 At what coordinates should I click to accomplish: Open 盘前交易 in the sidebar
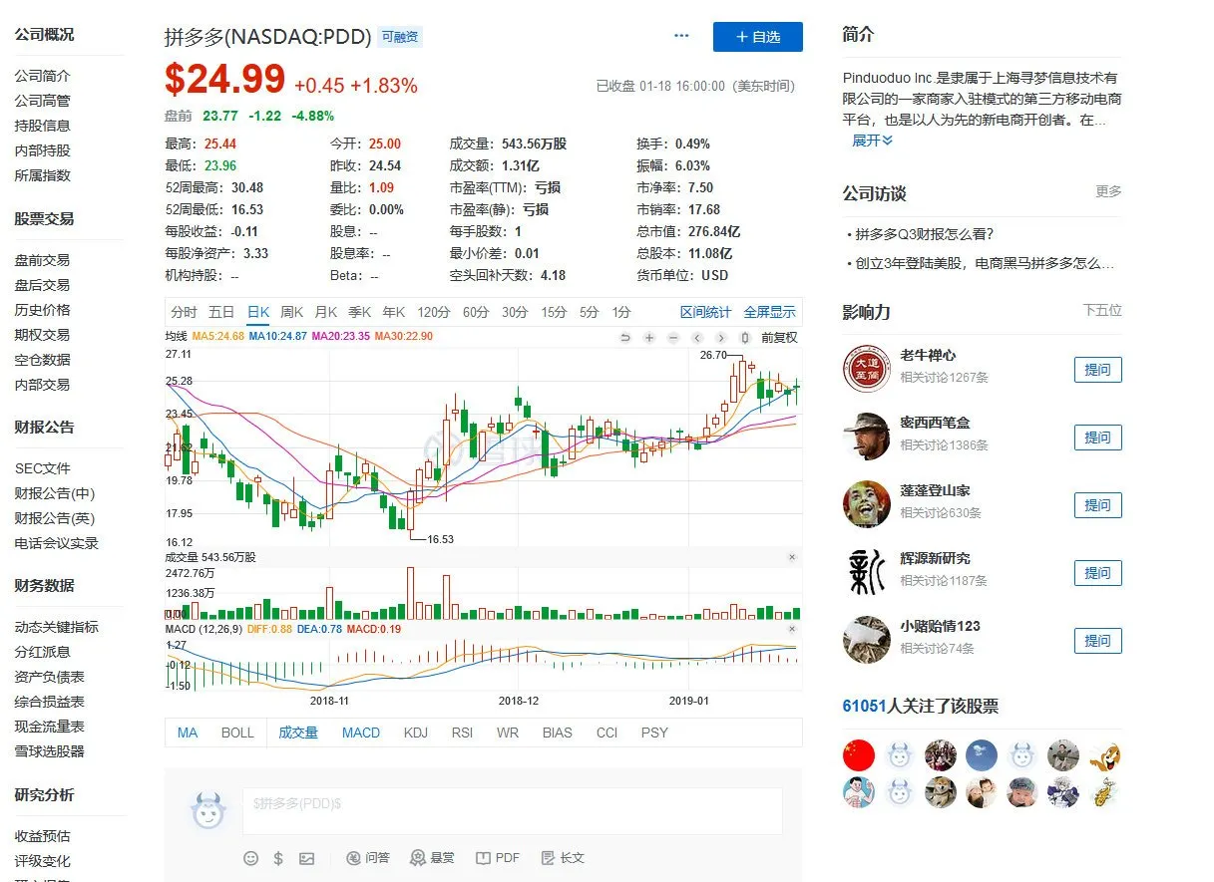43,260
